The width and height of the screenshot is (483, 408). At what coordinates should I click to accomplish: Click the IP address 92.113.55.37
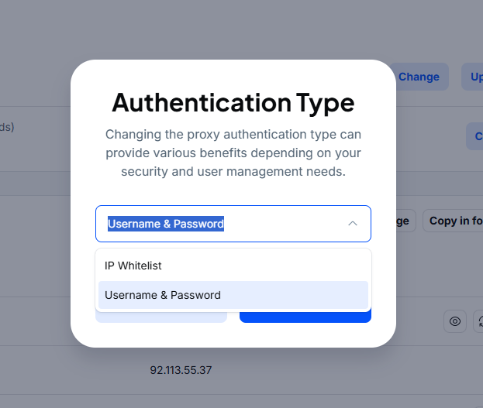181,370
